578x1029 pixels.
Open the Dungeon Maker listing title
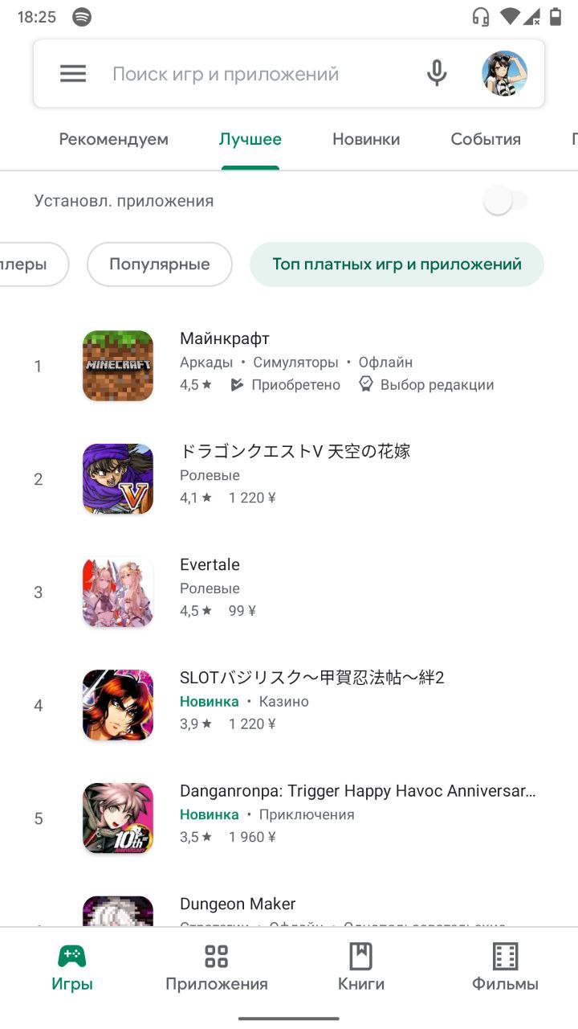238,904
